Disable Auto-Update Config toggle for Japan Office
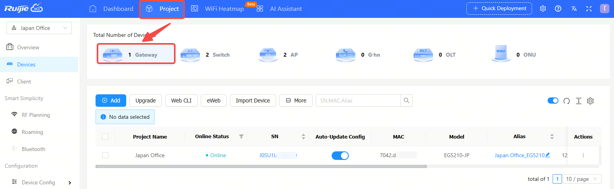Image resolution: width=614 pixels, height=189 pixels. [340, 156]
